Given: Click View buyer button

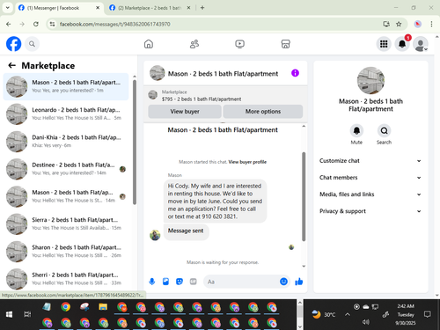Looking at the screenshot, I should click(185, 112).
